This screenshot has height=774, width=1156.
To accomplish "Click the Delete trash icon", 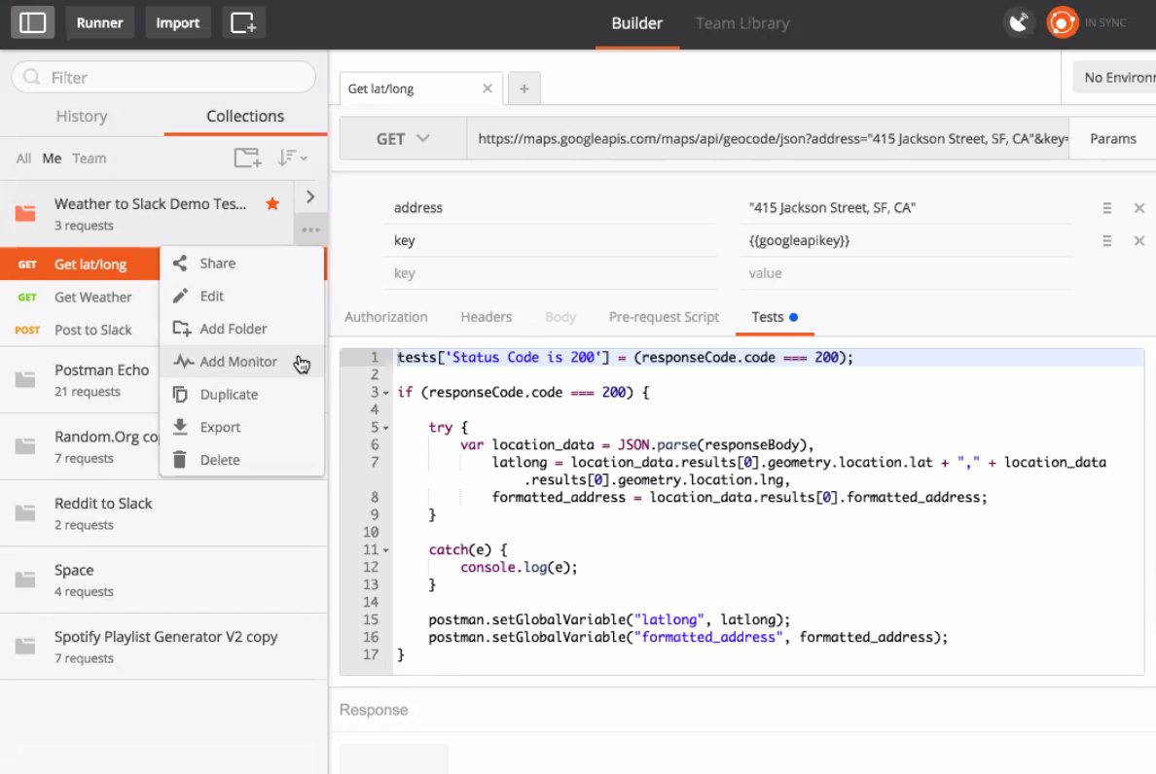I will click(x=180, y=460).
